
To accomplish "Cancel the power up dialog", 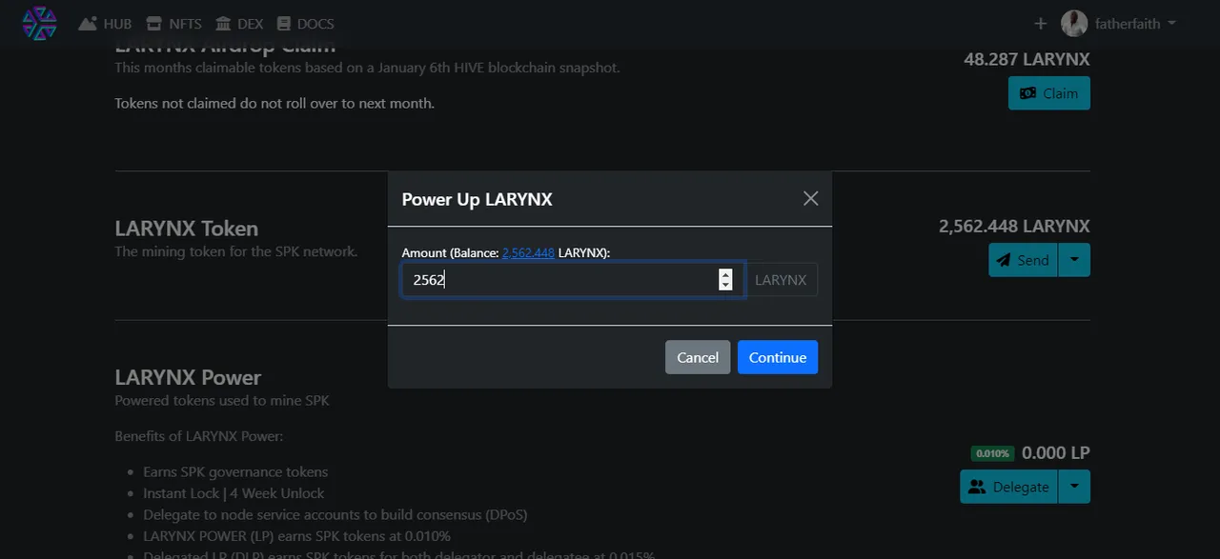I will (698, 357).
